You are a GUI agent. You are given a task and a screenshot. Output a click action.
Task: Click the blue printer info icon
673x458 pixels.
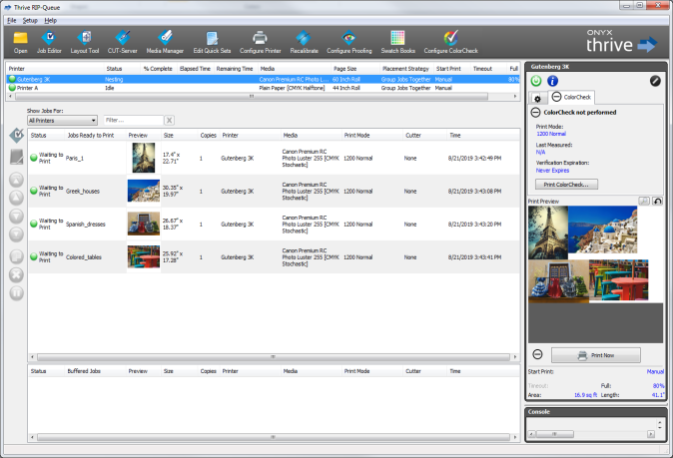click(x=553, y=81)
